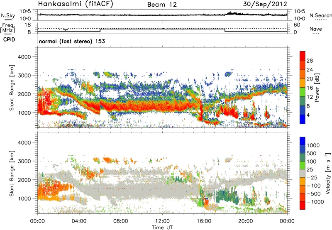Click 'Slant Range [km]' label of velocity panel
Image resolution: width=332 pixels, height=230 pixels.
[x=12, y=173]
